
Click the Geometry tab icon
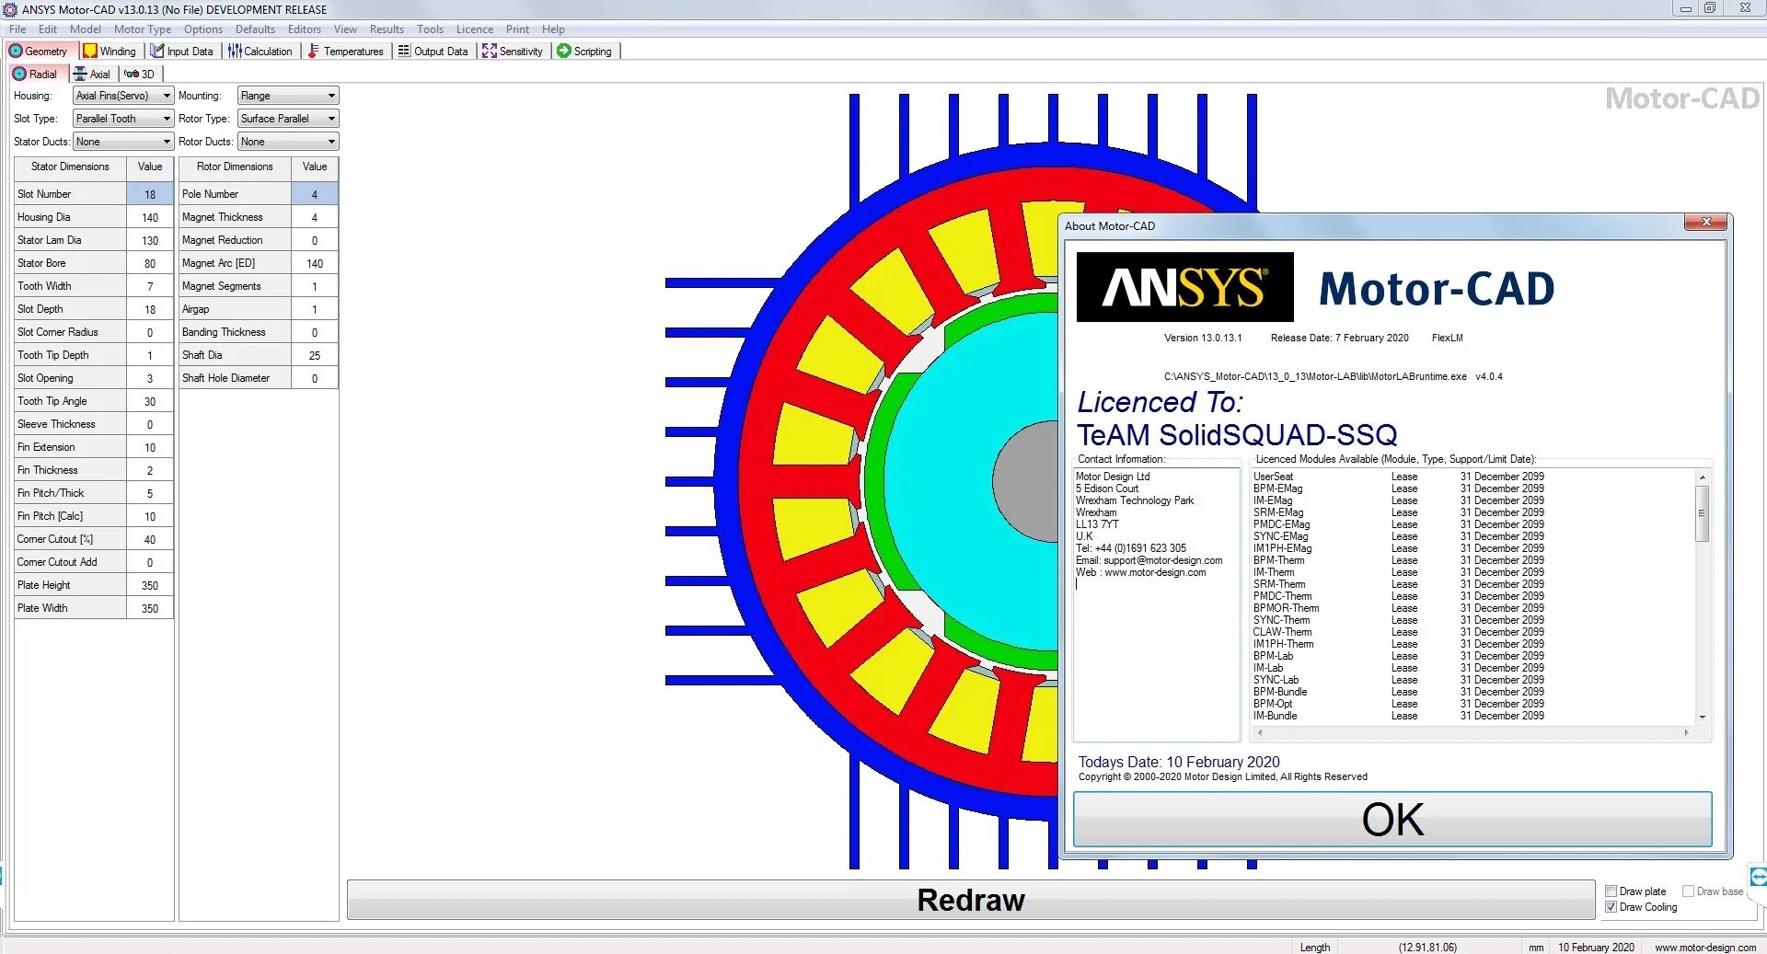point(16,52)
